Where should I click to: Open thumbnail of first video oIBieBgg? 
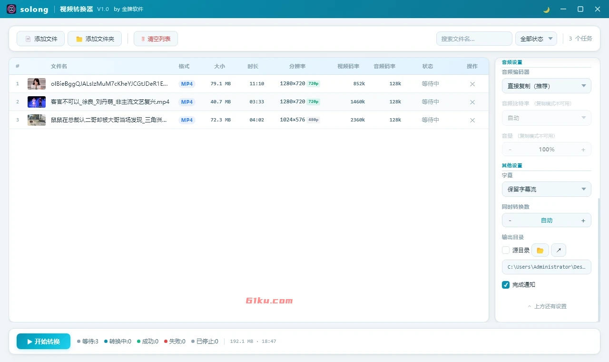(x=37, y=84)
